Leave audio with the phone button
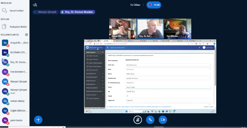The height and width of the screenshot is (128, 247). pyautogui.click(x=150, y=120)
